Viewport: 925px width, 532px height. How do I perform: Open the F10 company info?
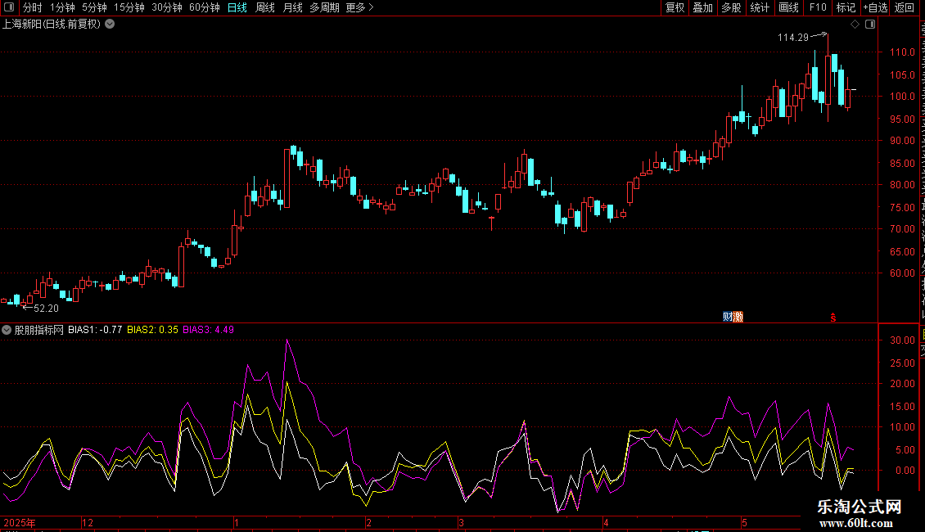818,7
